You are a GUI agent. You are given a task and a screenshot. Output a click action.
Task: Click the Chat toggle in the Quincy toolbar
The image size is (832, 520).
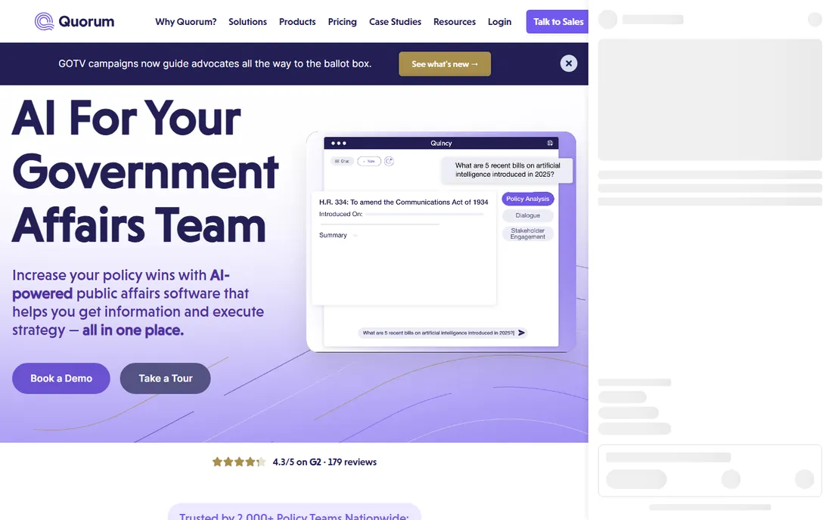(342, 161)
